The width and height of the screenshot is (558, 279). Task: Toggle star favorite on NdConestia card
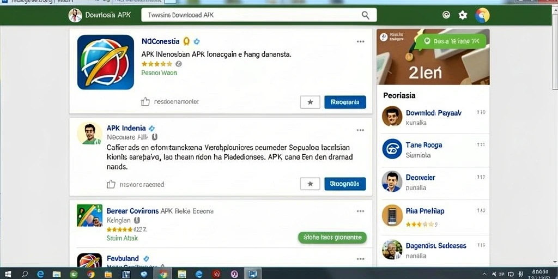pyautogui.click(x=310, y=102)
